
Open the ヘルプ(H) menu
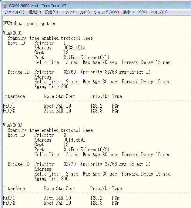coord(159,12)
